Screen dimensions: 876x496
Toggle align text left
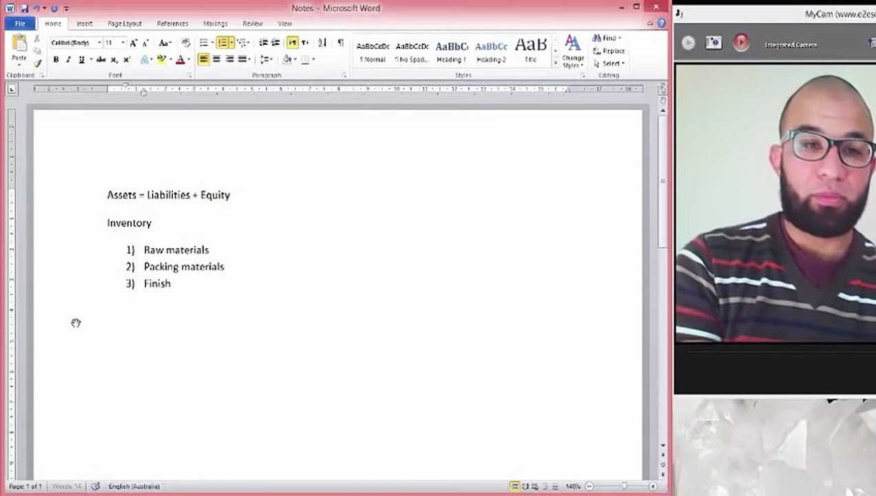point(203,60)
